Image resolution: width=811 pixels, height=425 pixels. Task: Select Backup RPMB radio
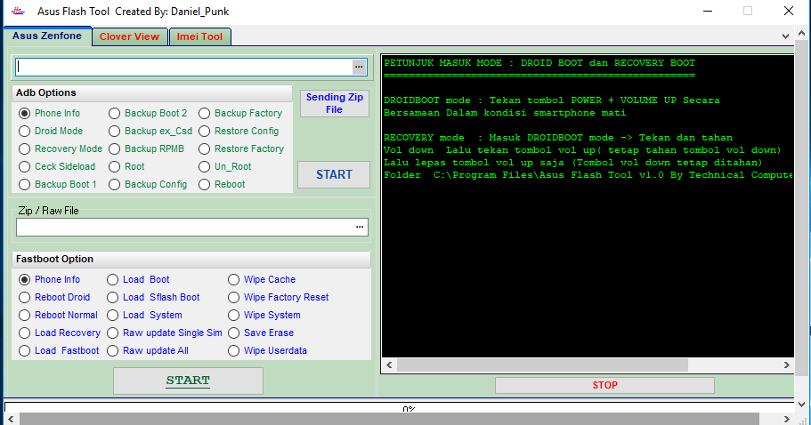[146, 148]
